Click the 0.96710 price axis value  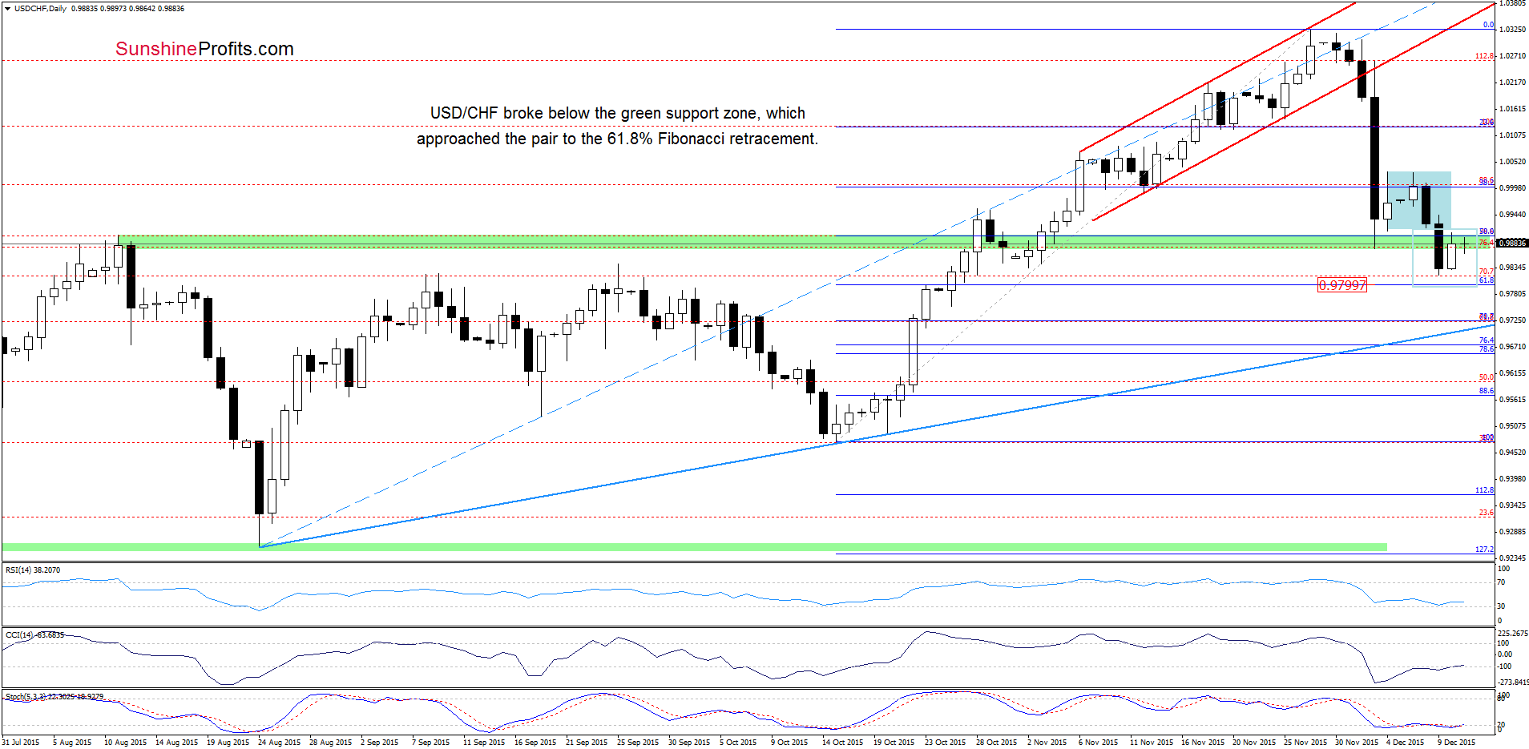click(1512, 347)
